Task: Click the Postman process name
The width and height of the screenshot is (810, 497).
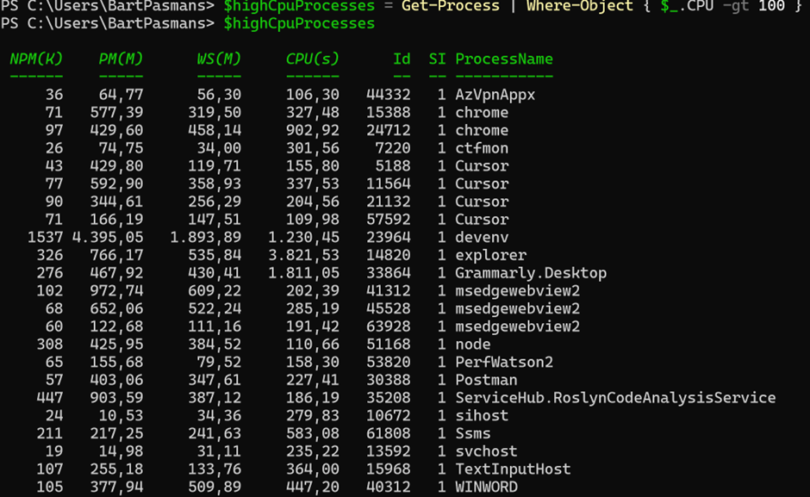Action: 486,380
